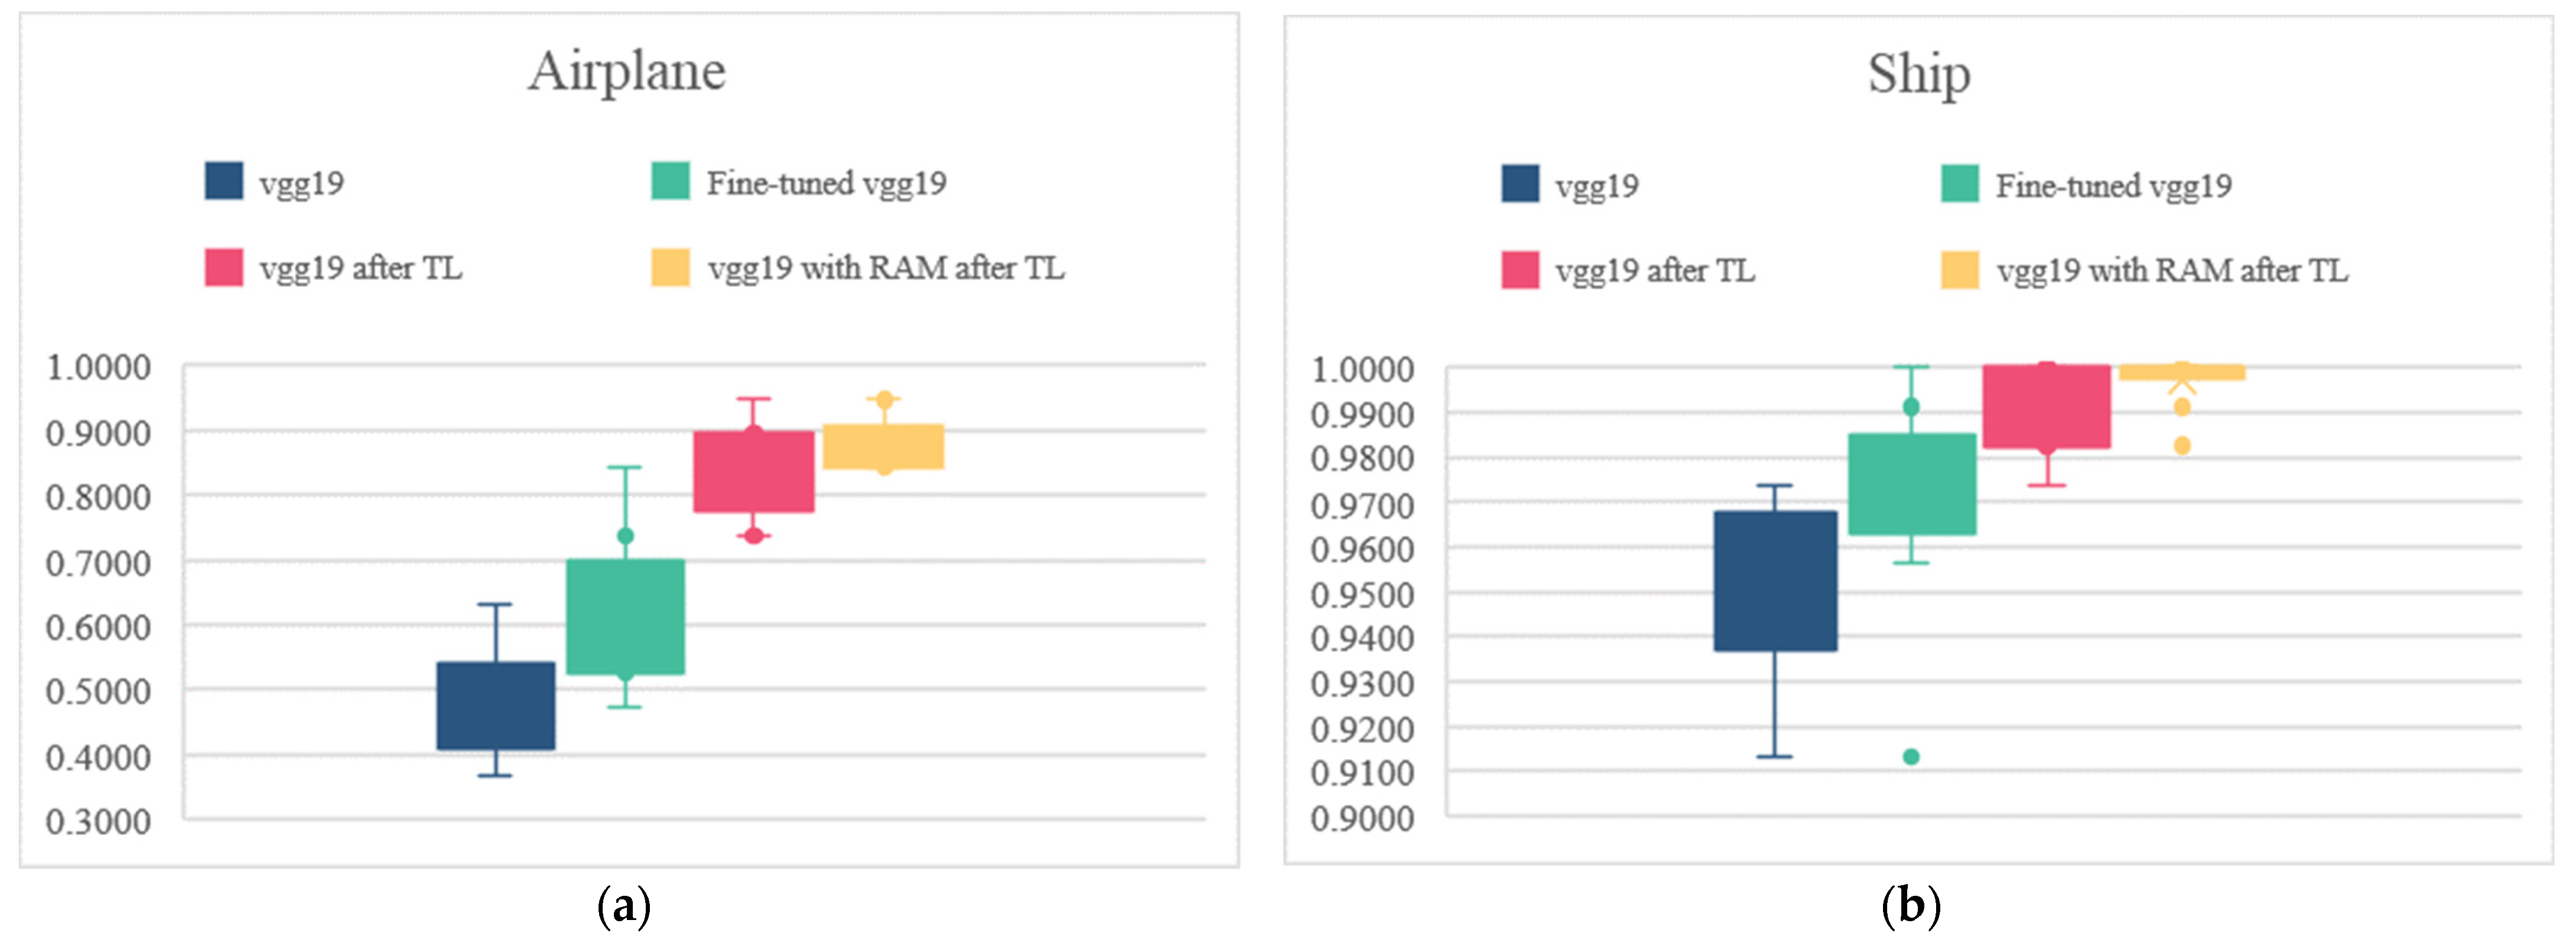Click the Ship chart title
This screenshot has width=2576, height=946.
1919,74
